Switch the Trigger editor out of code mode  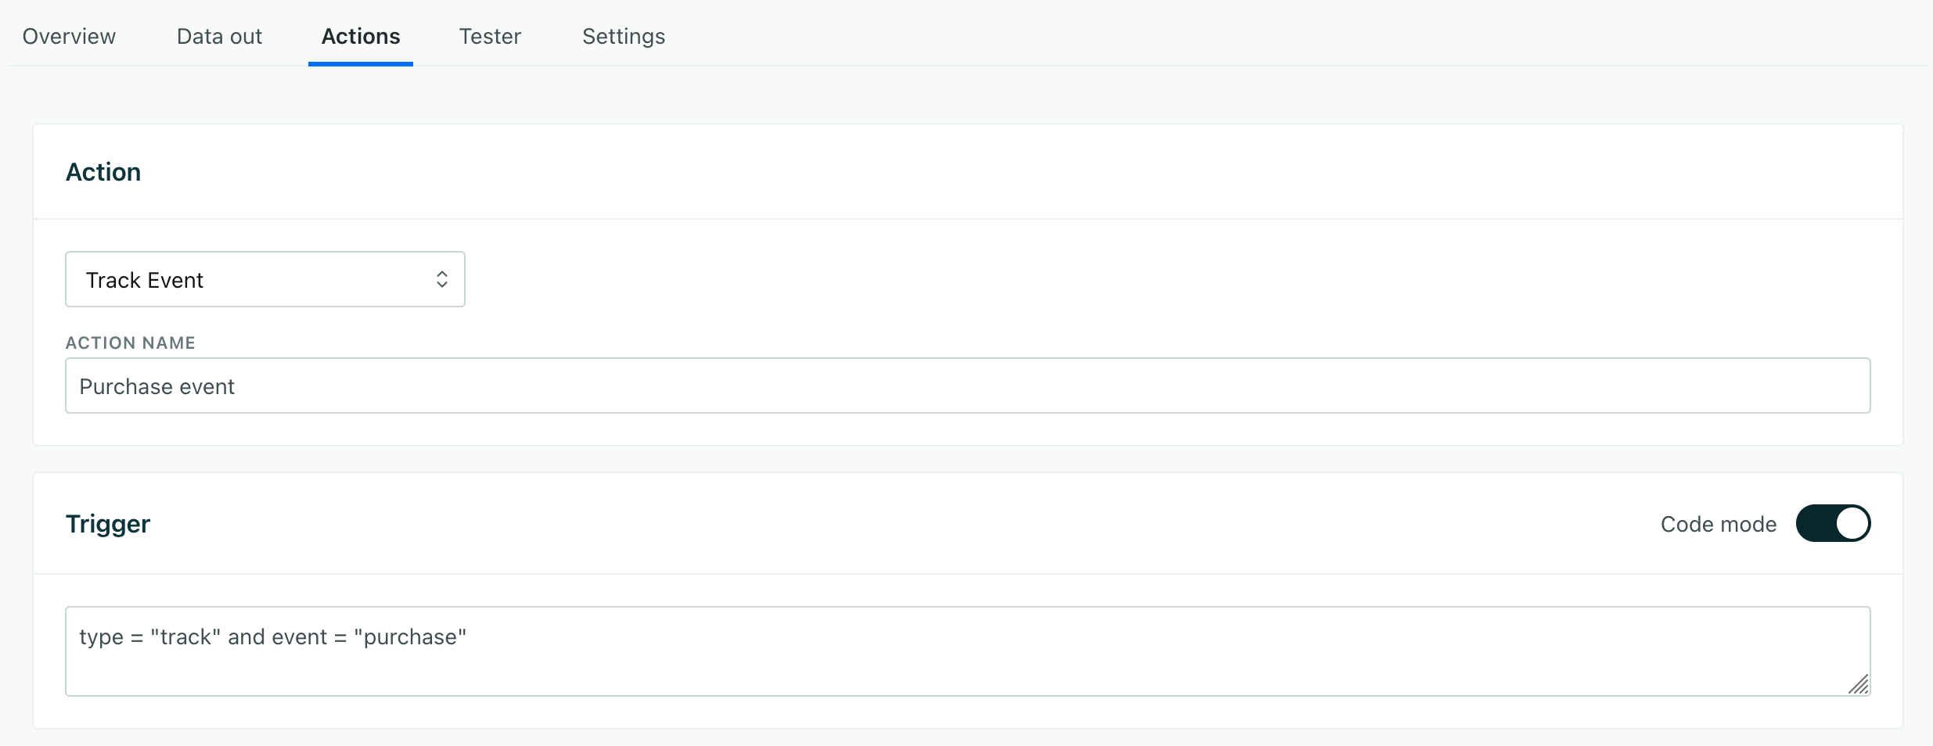(1832, 522)
